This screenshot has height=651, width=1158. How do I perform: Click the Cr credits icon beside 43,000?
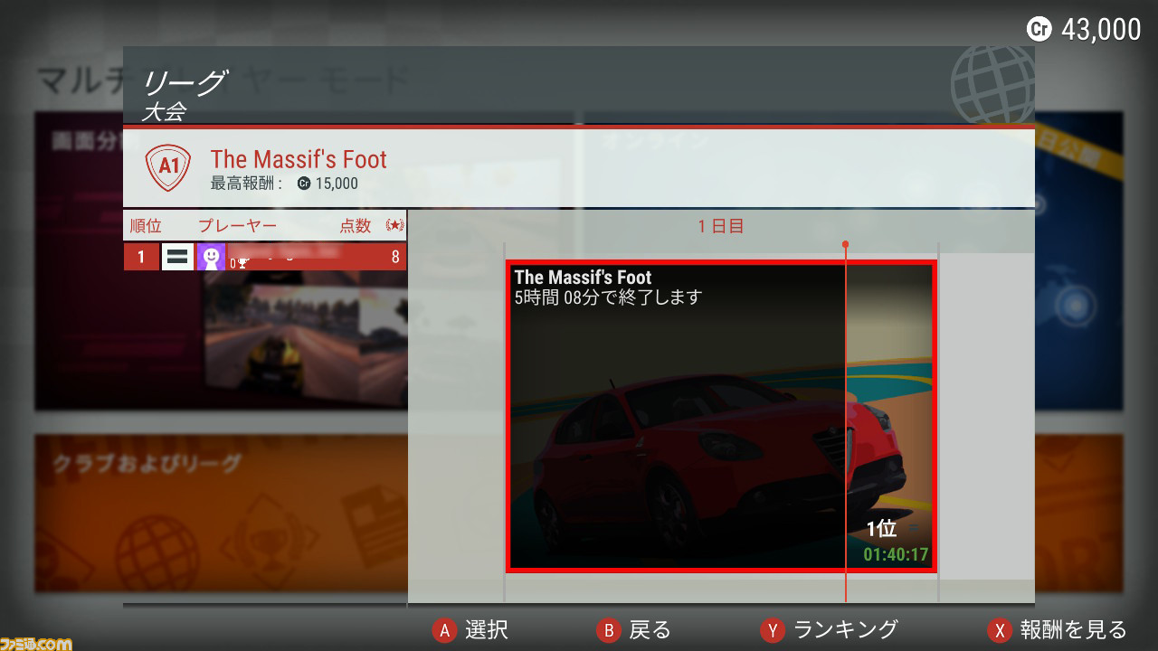click(1040, 29)
